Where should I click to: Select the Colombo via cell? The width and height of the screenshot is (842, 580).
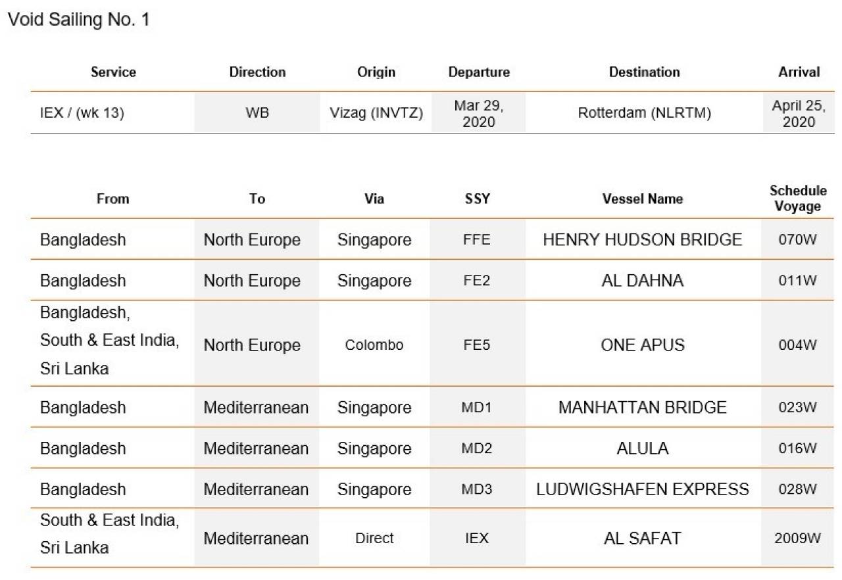374,345
